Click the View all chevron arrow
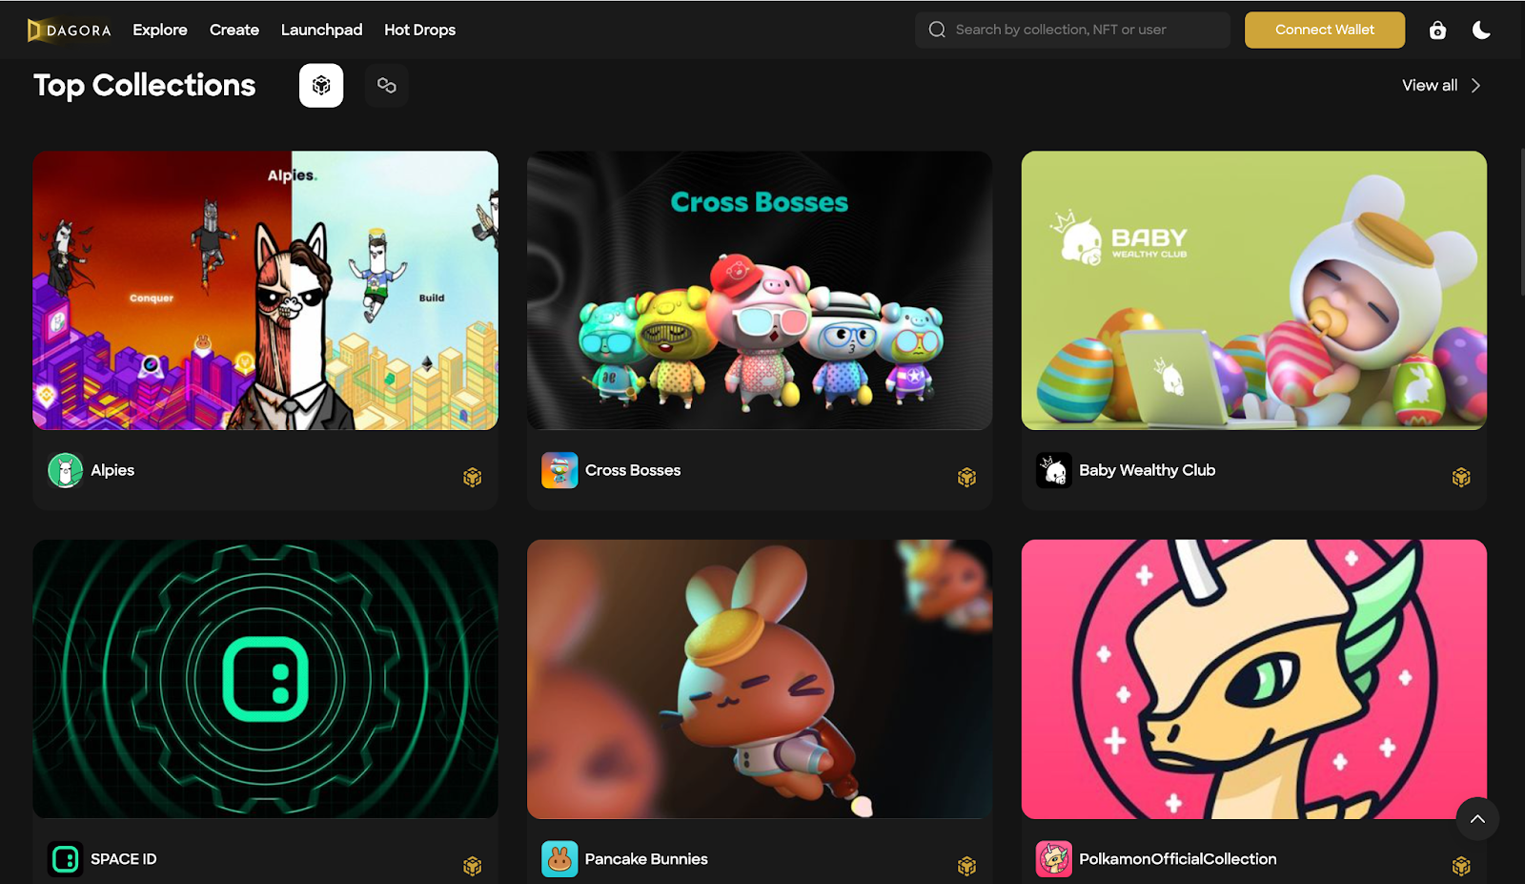Image resolution: width=1525 pixels, height=884 pixels. [x=1475, y=85]
